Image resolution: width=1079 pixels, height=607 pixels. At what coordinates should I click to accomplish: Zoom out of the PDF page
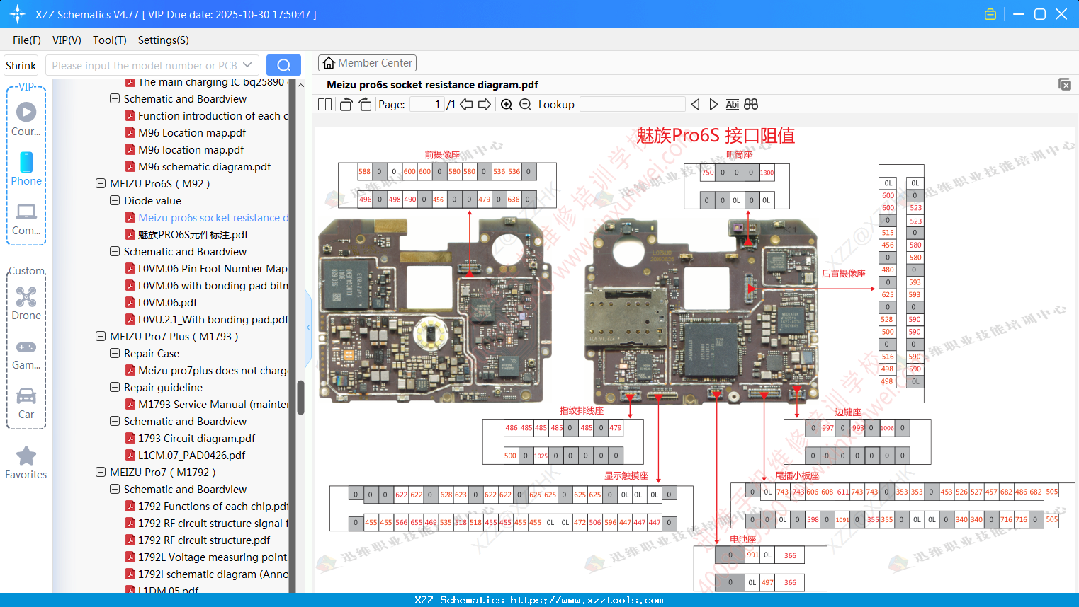coord(526,104)
